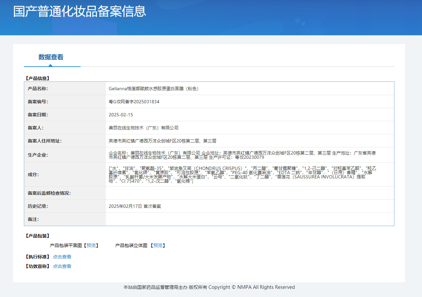422x297 pixels.
Task: Click the 成分 ingredients list text
Action: 242,174
